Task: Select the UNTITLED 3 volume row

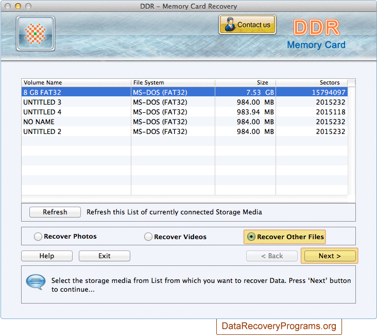Action: (184, 102)
